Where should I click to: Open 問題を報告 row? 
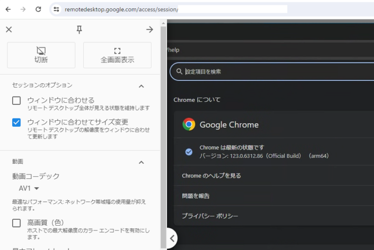(x=274, y=196)
